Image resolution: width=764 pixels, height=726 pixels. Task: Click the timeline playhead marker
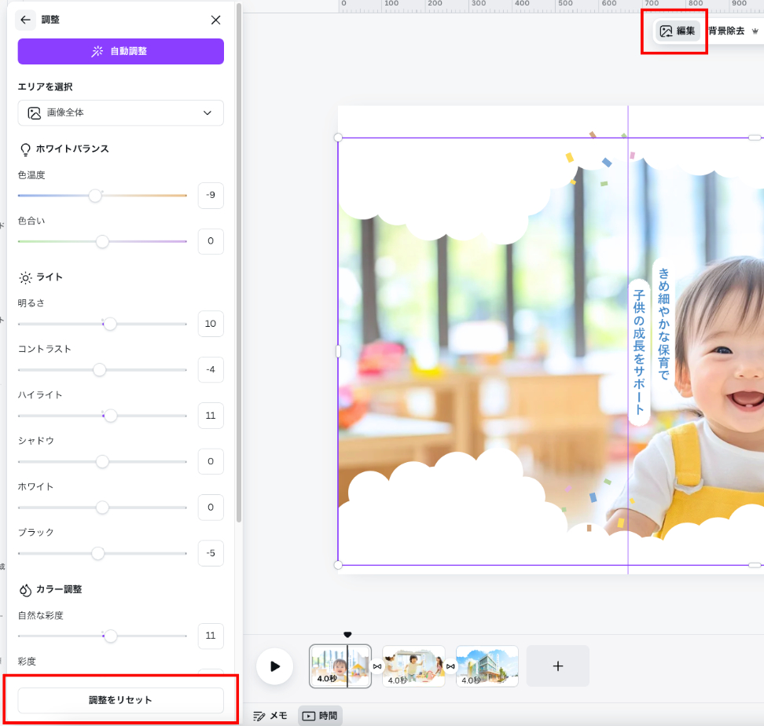click(347, 634)
